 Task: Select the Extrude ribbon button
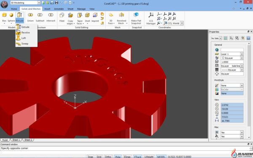pyautogui.click(x=19, y=17)
